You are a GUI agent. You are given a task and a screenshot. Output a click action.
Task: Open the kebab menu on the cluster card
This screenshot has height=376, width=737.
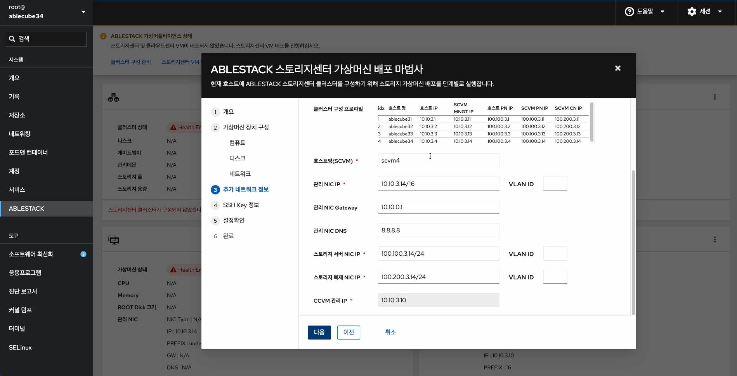715,97
